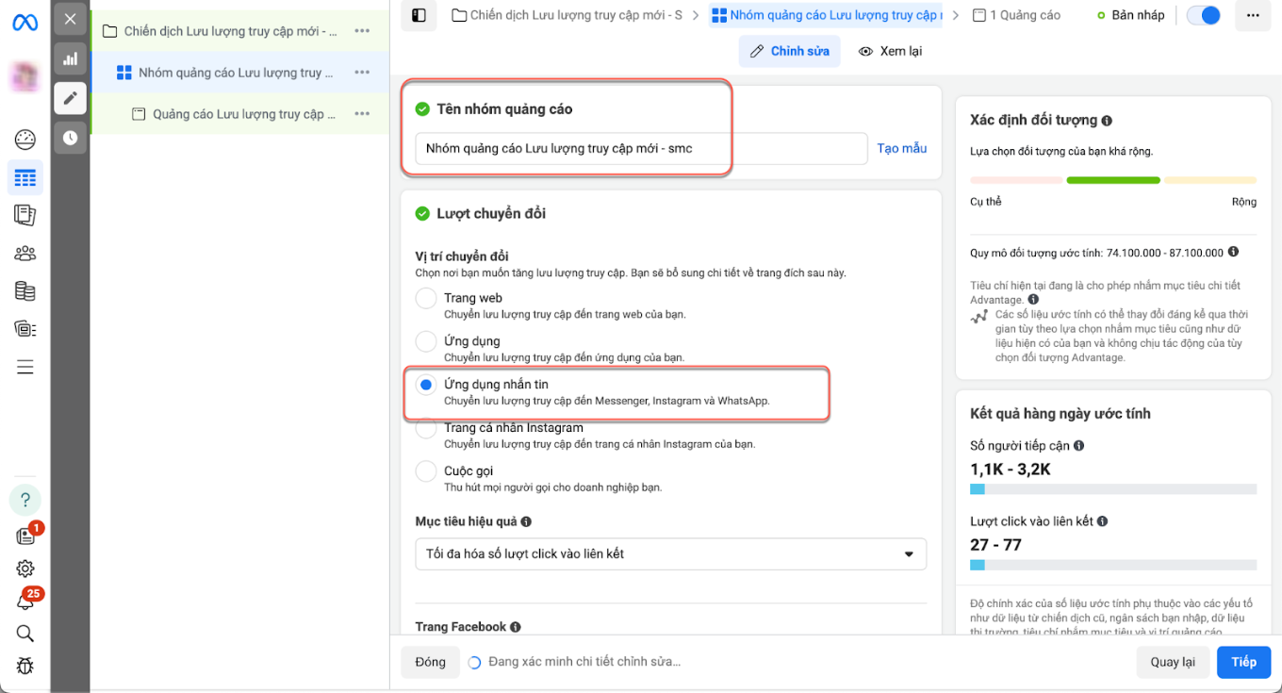Open the "Mục tiêu hiệu quả" dropdown
Image resolution: width=1282 pixels, height=693 pixels.
pyautogui.click(x=670, y=553)
